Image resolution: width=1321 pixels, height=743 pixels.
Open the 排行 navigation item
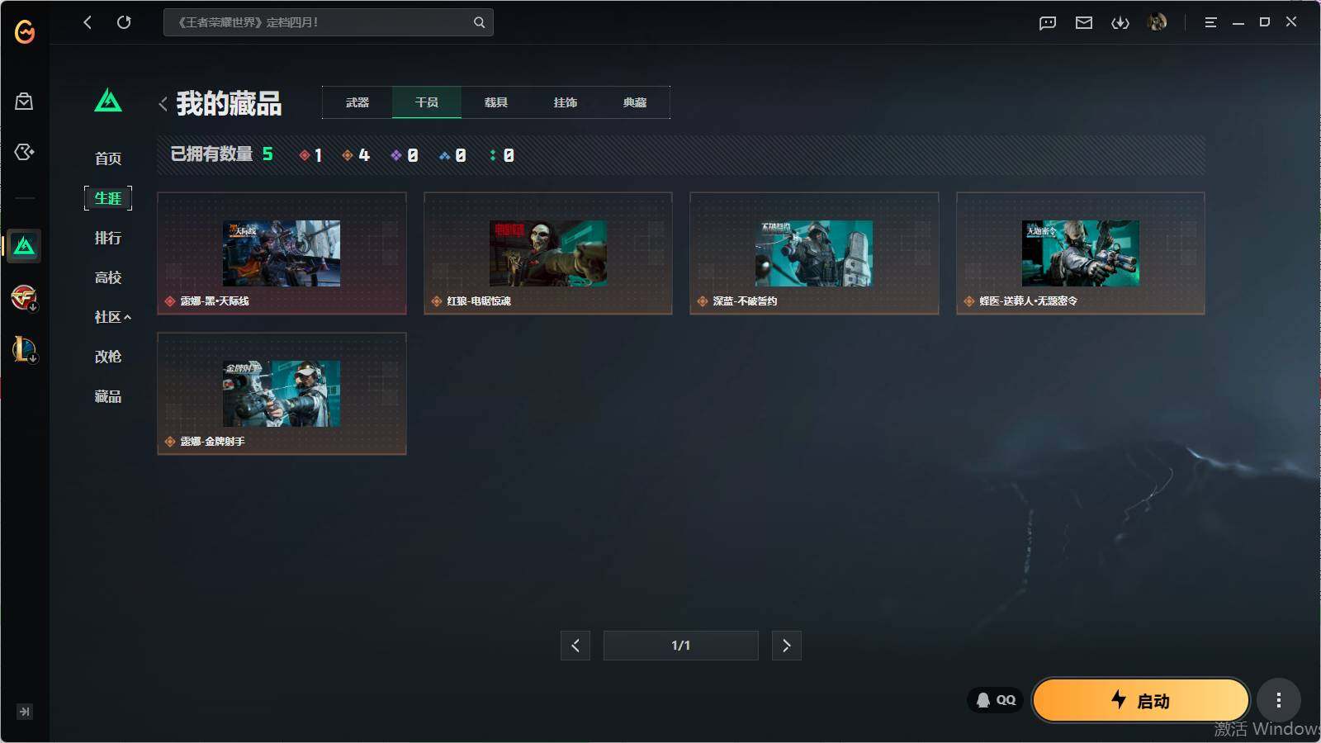point(108,238)
